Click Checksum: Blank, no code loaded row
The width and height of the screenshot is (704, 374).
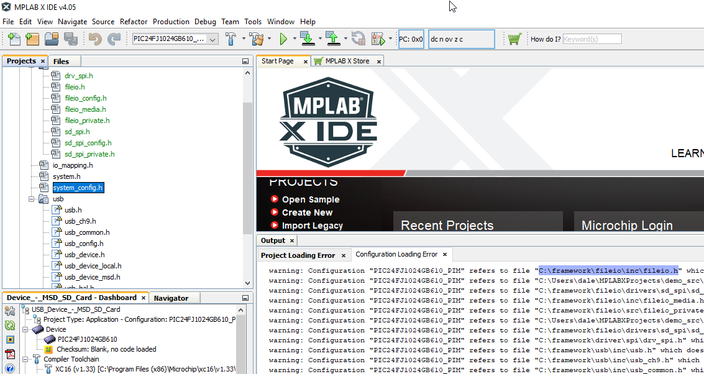tap(106, 349)
